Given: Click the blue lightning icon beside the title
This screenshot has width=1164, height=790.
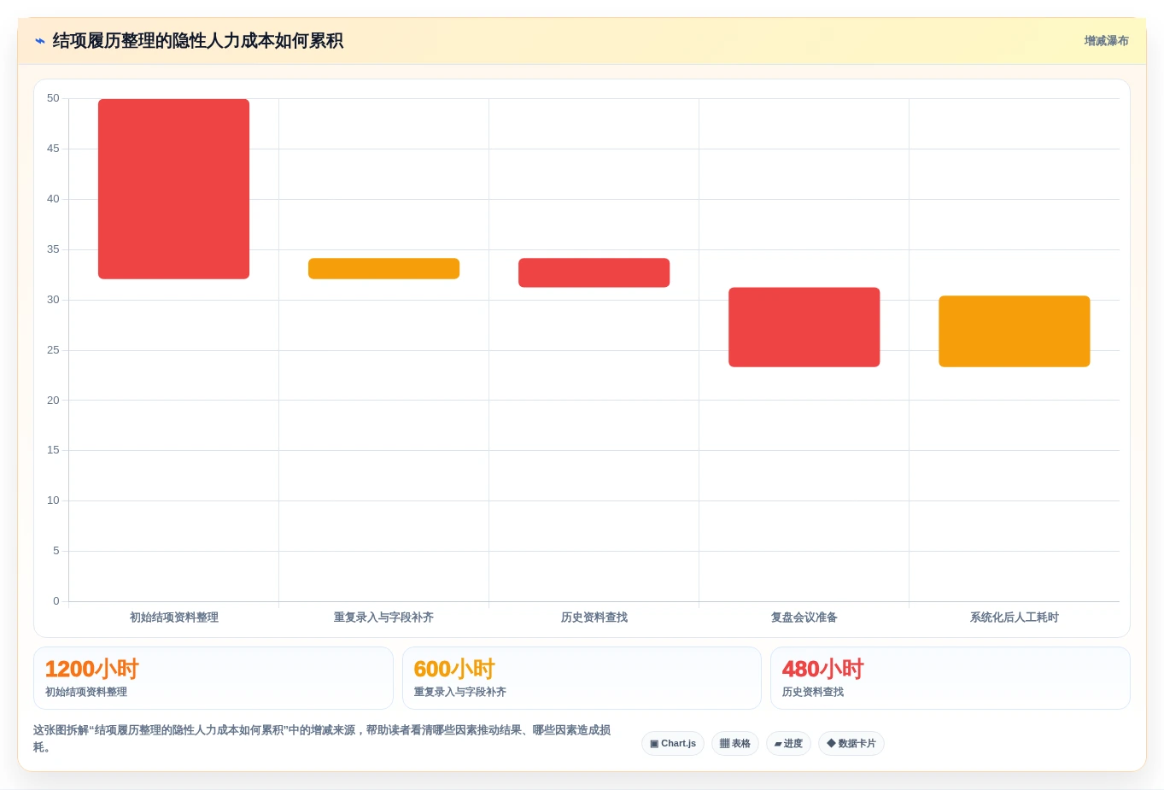Looking at the screenshot, I should pyautogui.click(x=39, y=41).
